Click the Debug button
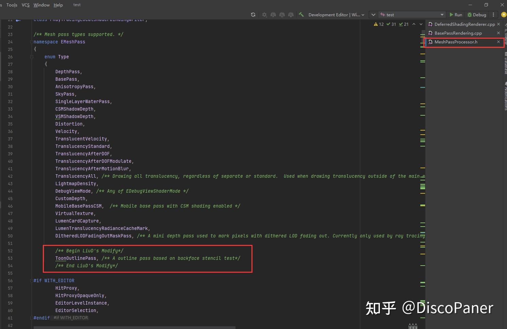 point(477,15)
